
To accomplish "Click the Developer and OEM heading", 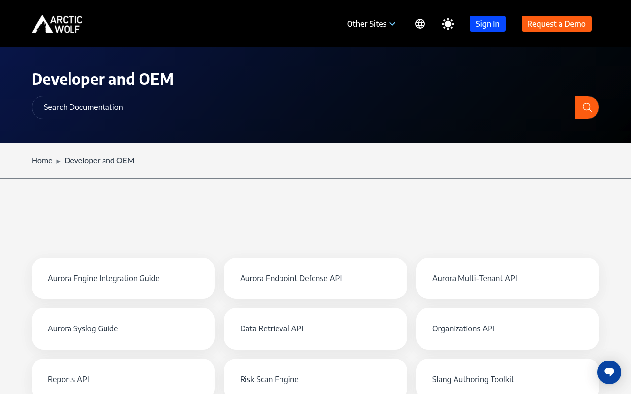I will coord(103,79).
